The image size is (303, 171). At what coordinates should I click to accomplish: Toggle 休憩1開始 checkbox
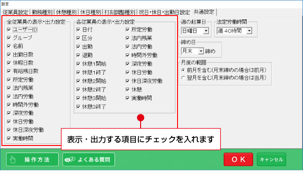78,64
